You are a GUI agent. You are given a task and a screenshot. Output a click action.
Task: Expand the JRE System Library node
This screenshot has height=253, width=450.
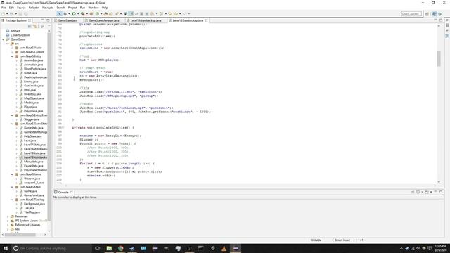[x=8, y=221]
